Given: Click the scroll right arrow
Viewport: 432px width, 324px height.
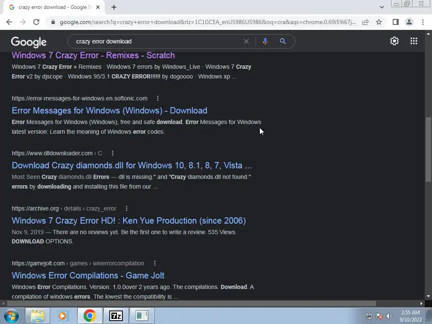Looking at the screenshot, I should click(x=421, y=304).
